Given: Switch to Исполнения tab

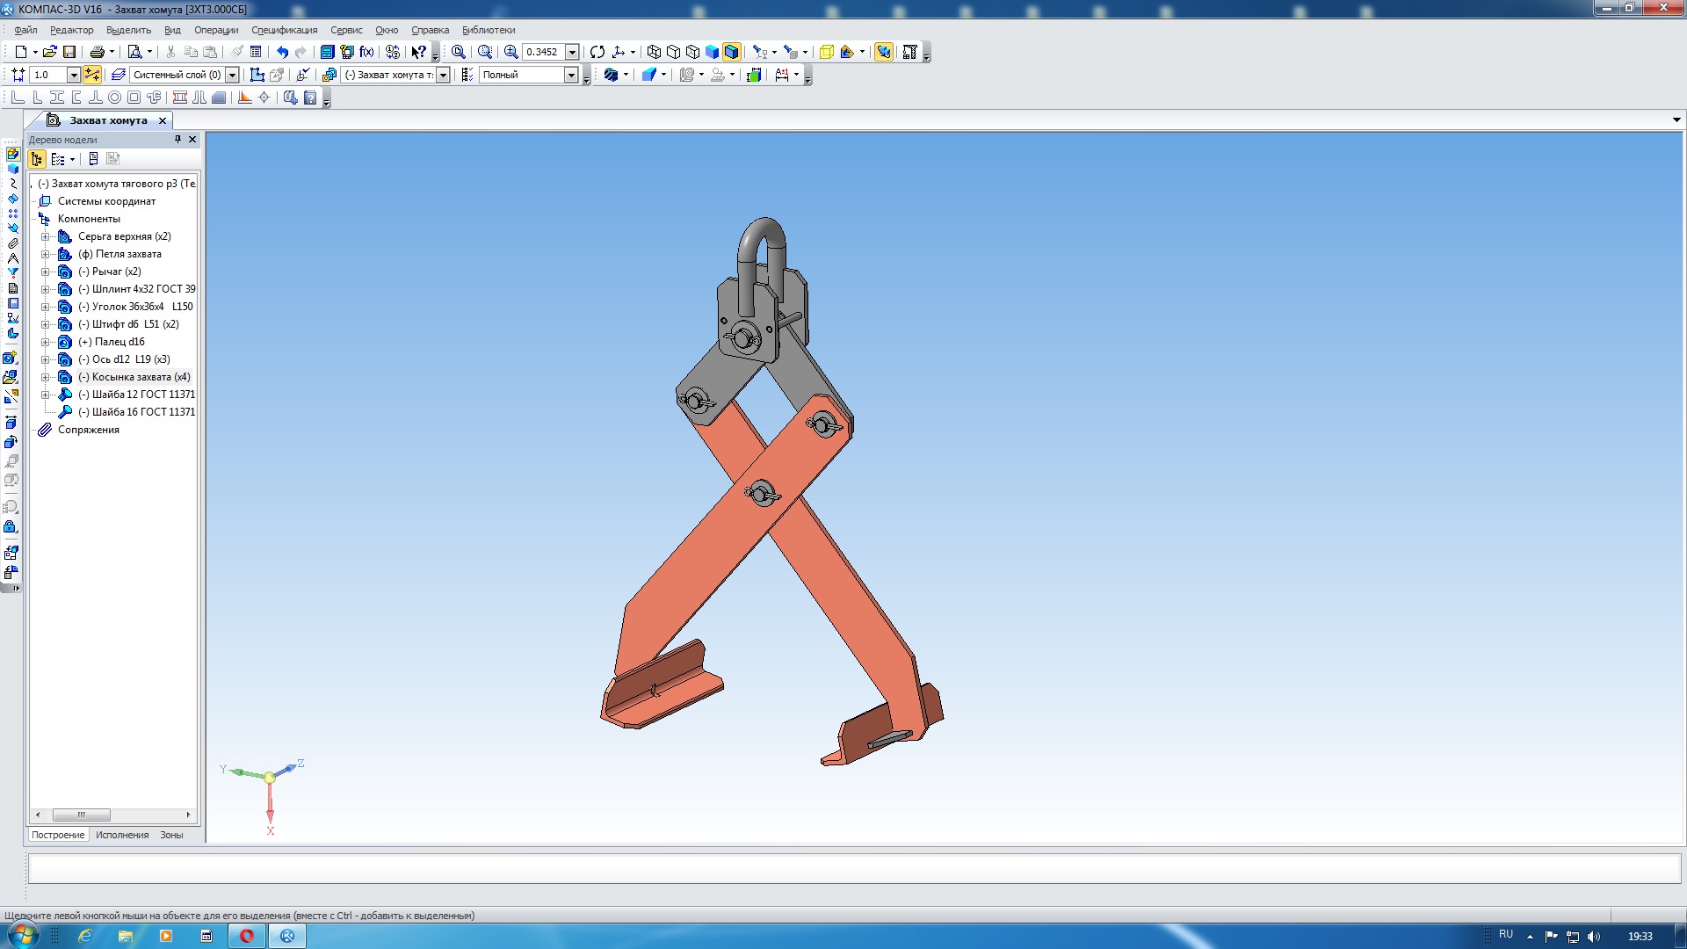Looking at the screenshot, I should (120, 834).
